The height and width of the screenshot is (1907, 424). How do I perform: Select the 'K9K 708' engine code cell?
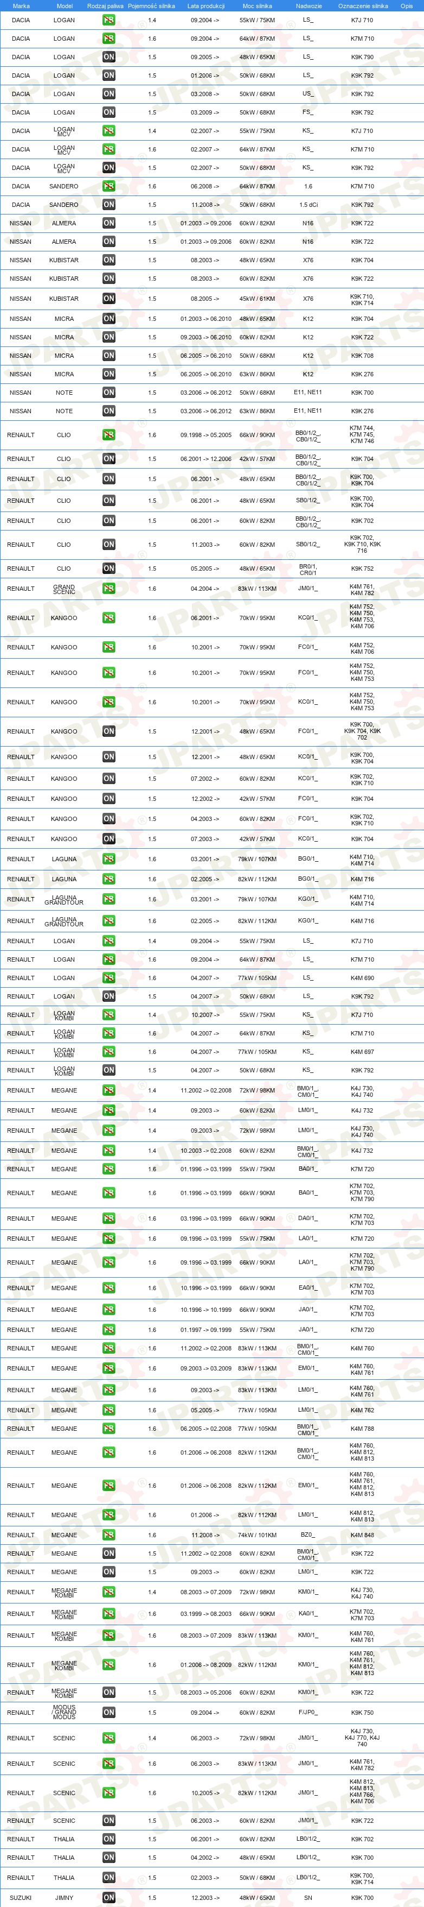pyautogui.click(x=362, y=355)
